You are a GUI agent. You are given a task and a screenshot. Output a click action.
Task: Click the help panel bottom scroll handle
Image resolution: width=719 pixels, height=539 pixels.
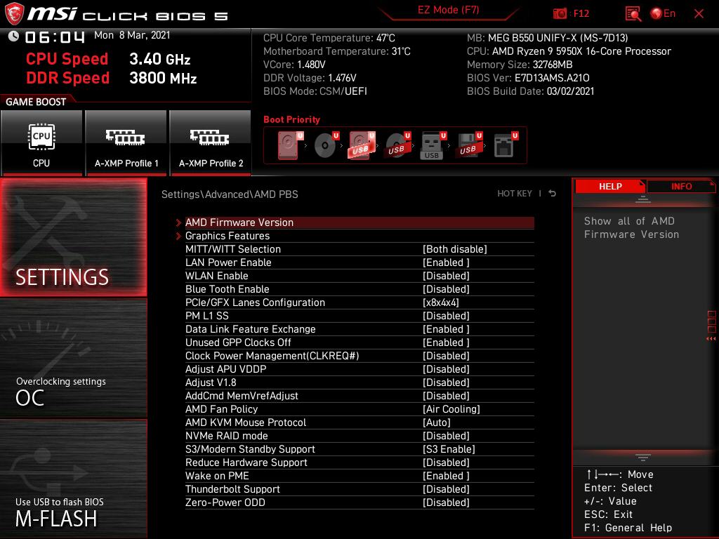point(642,457)
